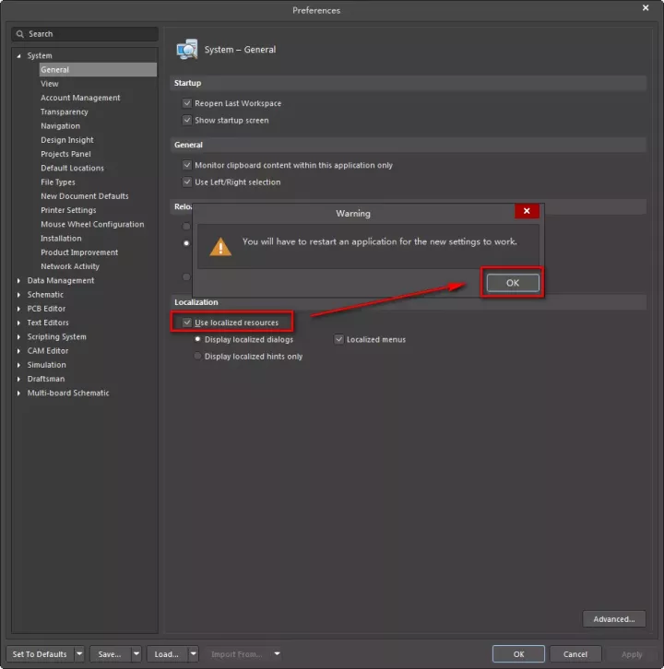Collapse the System tree node

coord(18,56)
